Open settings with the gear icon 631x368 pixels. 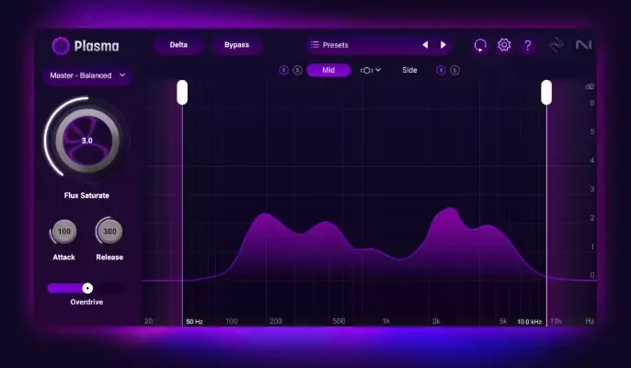tap(504, 45)
